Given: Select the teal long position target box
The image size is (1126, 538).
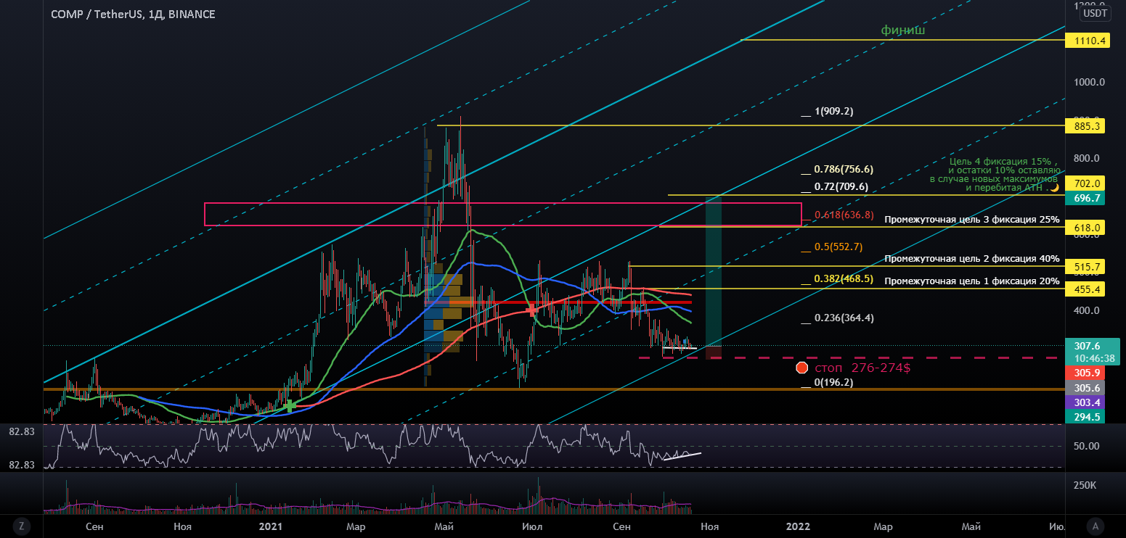Looking at the screenshot, I should 714,271.
